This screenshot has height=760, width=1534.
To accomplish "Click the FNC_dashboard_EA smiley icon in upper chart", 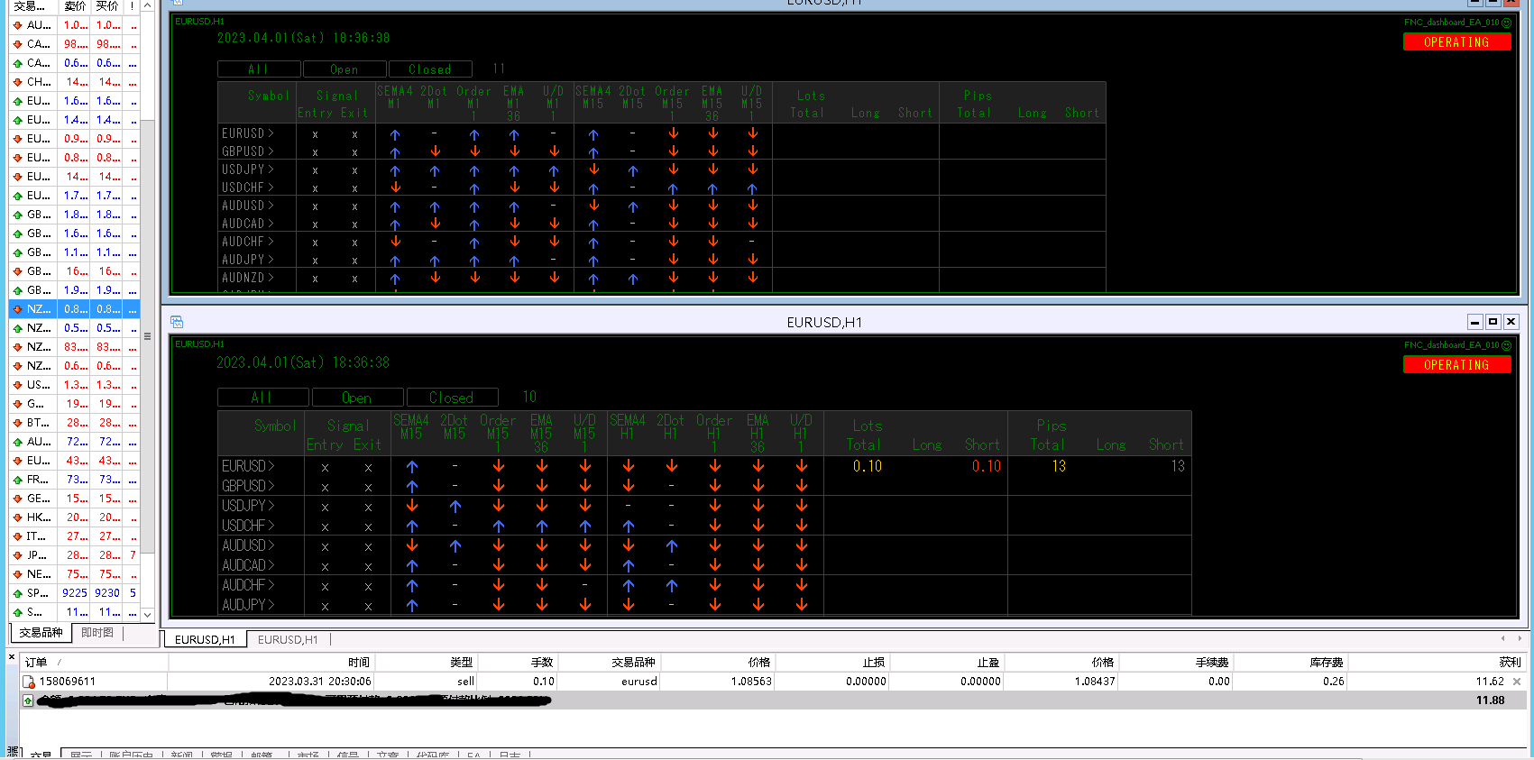I will pyautogui.click(x=1506, y=23).
